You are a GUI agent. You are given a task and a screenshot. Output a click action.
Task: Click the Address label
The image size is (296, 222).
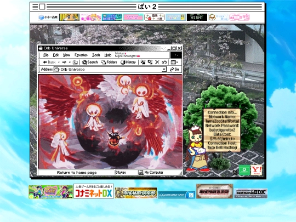click(47, 69)
